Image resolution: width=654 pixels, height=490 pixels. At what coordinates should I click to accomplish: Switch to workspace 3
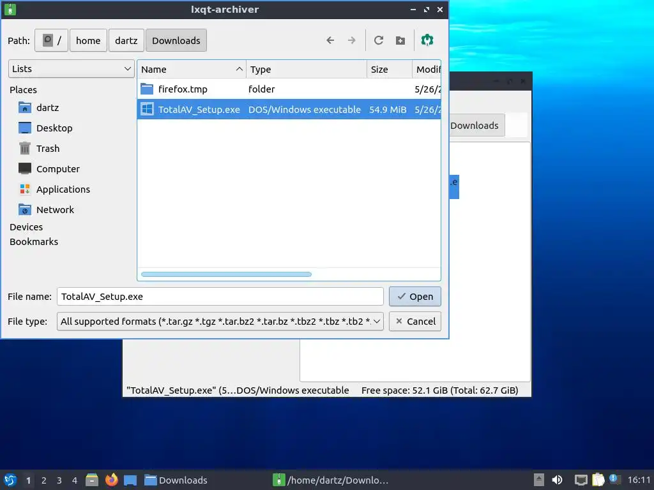(59, 480)
